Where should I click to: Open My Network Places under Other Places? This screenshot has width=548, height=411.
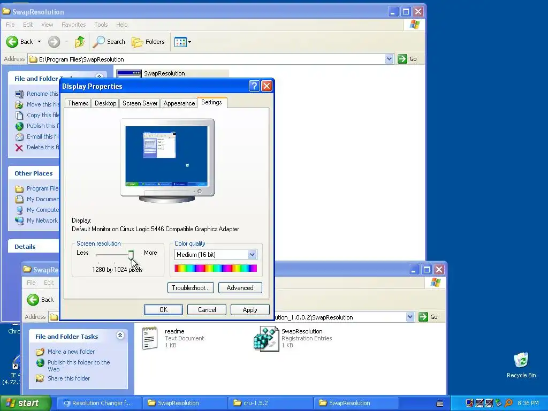(x=37, y=220)
